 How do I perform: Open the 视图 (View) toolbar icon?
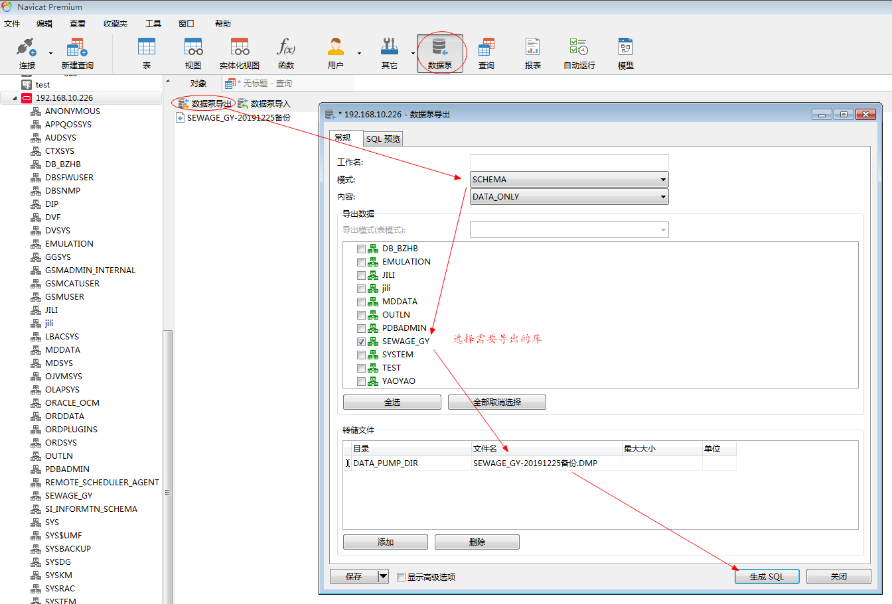point(193,48)
